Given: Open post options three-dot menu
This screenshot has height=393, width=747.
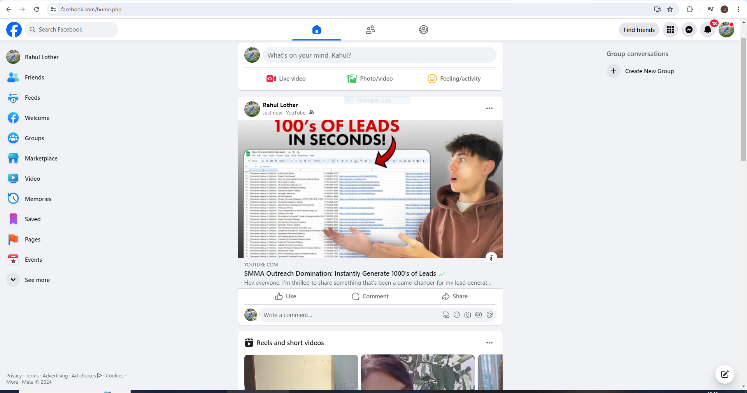Looking at the screenshot, I should 489,108.
